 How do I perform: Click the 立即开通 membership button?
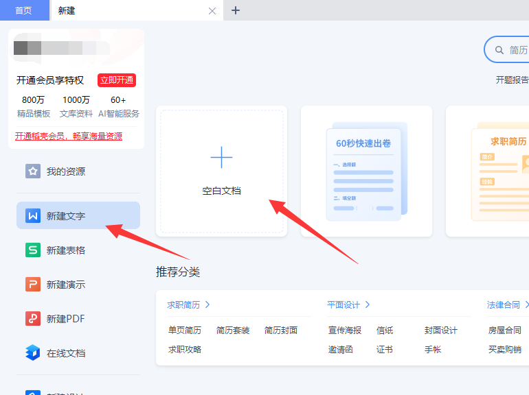click(117, 80)
